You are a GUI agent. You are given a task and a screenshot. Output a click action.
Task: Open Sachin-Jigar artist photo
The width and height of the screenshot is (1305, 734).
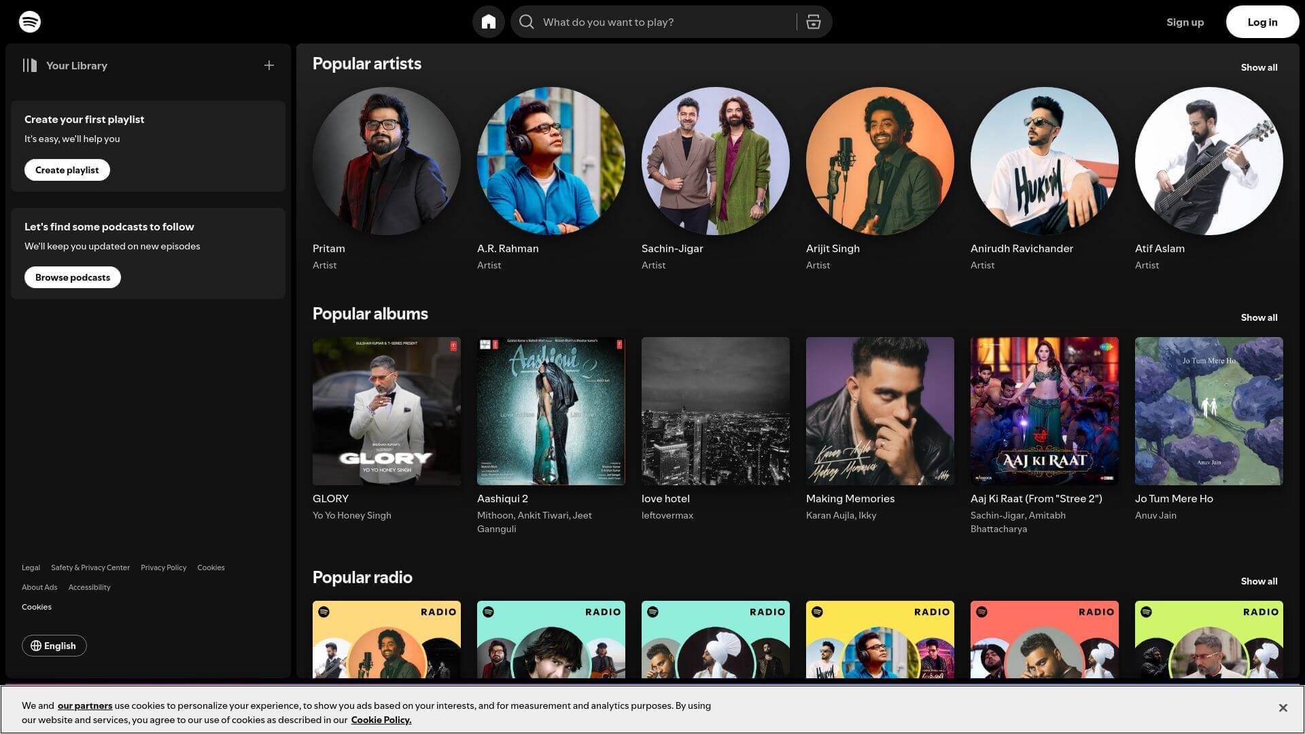716,161
